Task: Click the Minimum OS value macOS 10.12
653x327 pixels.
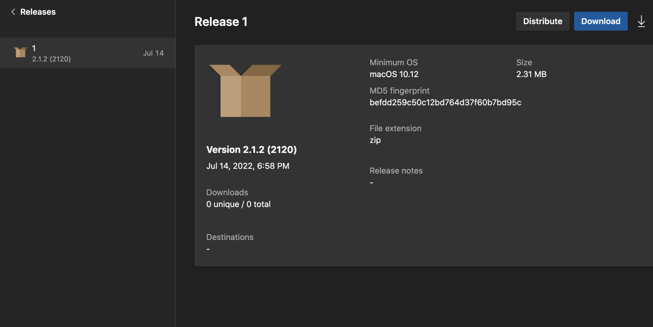Action: (x=394, y=74)
